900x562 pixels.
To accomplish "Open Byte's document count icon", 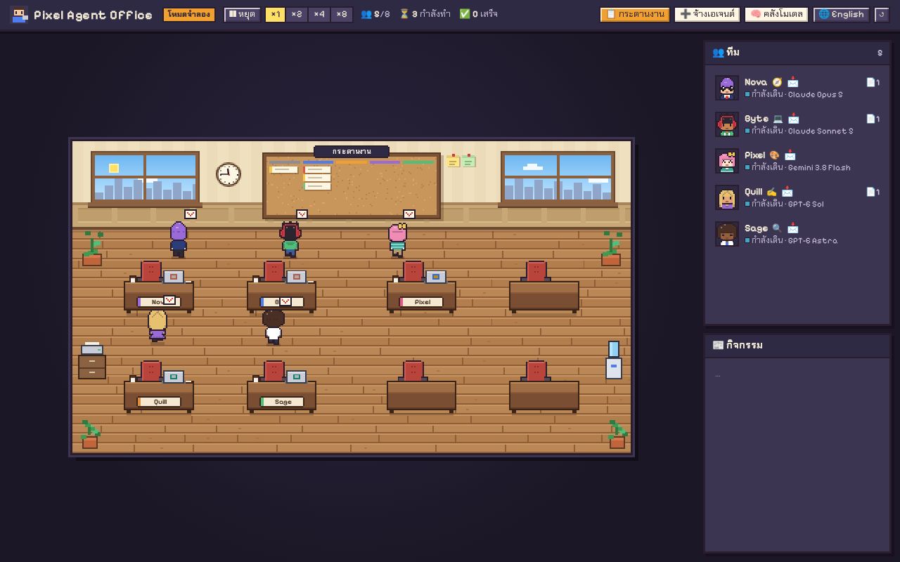I will (x=873, y=119).
